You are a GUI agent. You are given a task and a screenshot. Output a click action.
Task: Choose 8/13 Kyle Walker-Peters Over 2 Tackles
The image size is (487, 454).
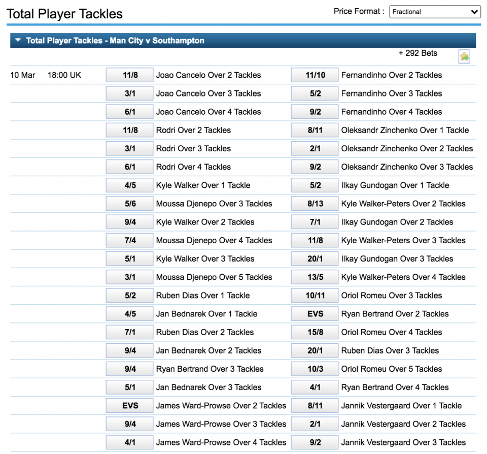[x=315, y=203]
